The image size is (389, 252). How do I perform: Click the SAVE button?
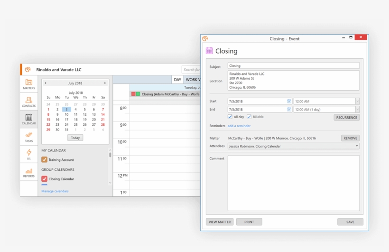pos(350,222)
